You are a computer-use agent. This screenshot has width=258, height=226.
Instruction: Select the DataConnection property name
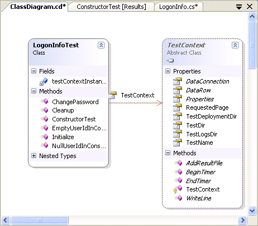(208, 81)
